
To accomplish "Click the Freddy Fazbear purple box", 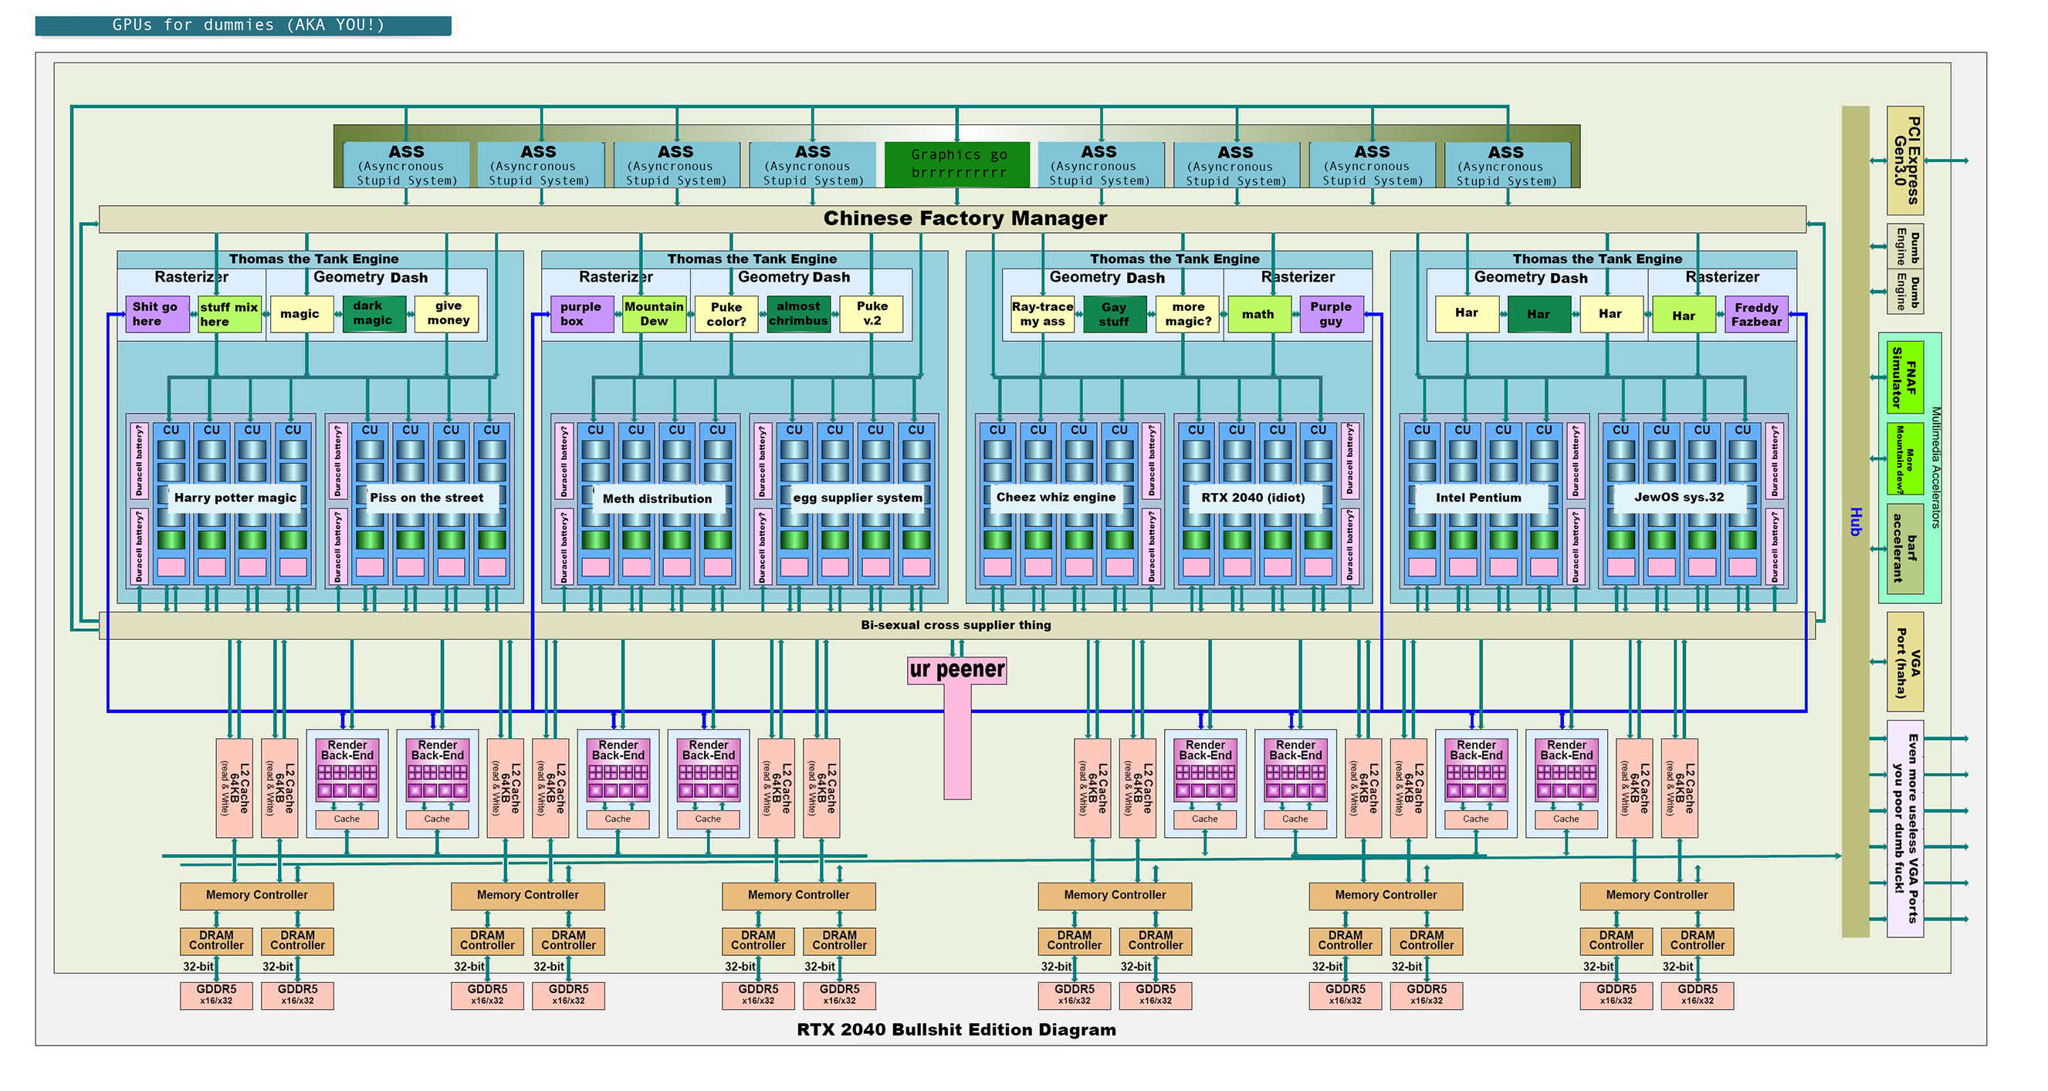I will 1755,315.
